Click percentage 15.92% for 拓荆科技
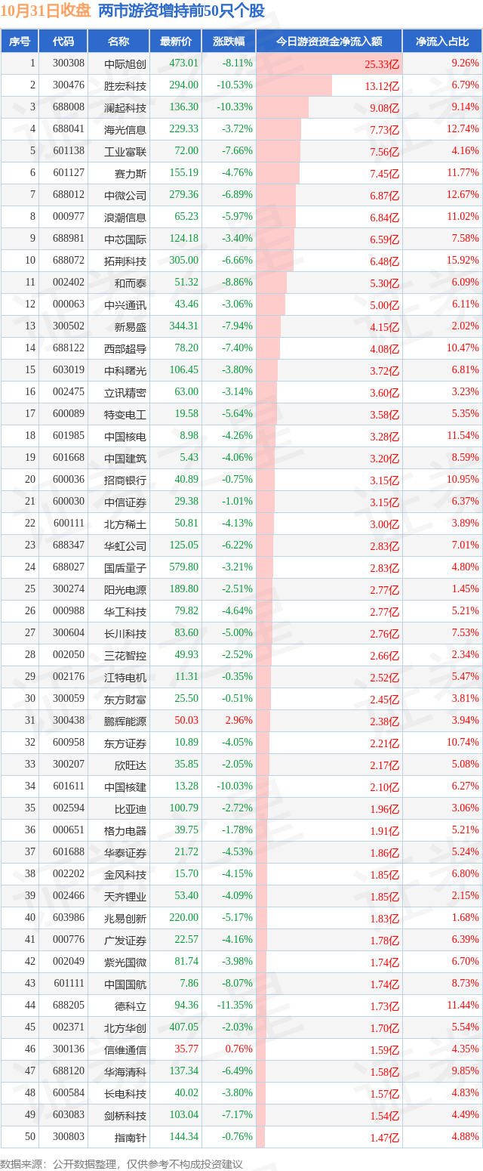The height and width of the screenshot is (1171, 483). click(x=463, y=261)
